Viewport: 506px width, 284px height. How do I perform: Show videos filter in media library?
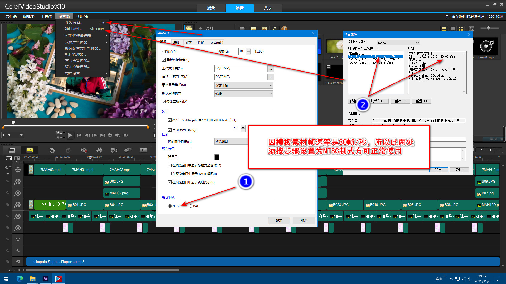(254, 28)
